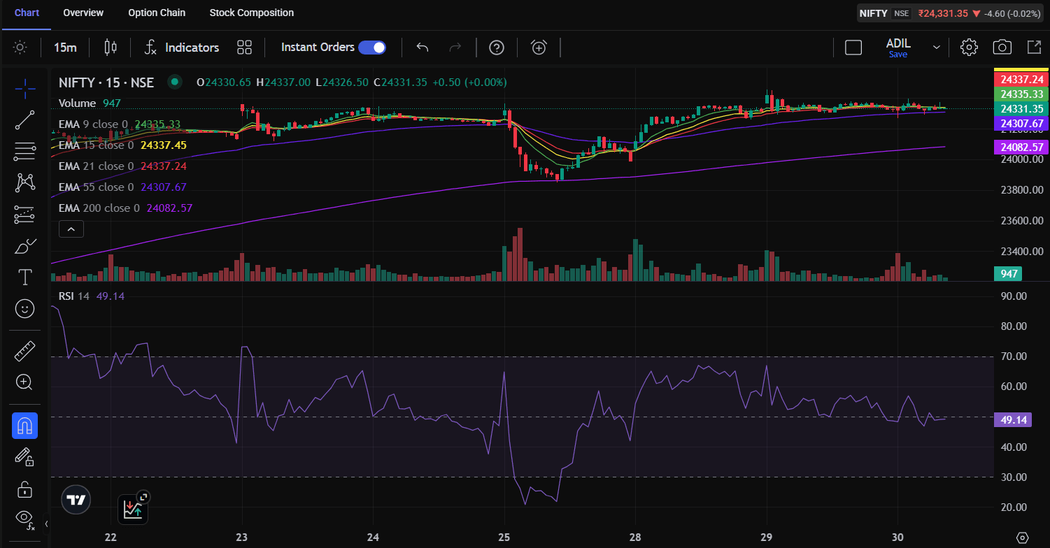1050x548 pixels.
Task: Create an alert with the alarm-plus icon
Action: [539, 48]
